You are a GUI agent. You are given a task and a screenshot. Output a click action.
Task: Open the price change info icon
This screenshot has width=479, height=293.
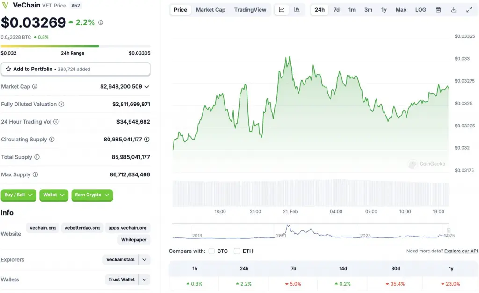click(101, 22)
